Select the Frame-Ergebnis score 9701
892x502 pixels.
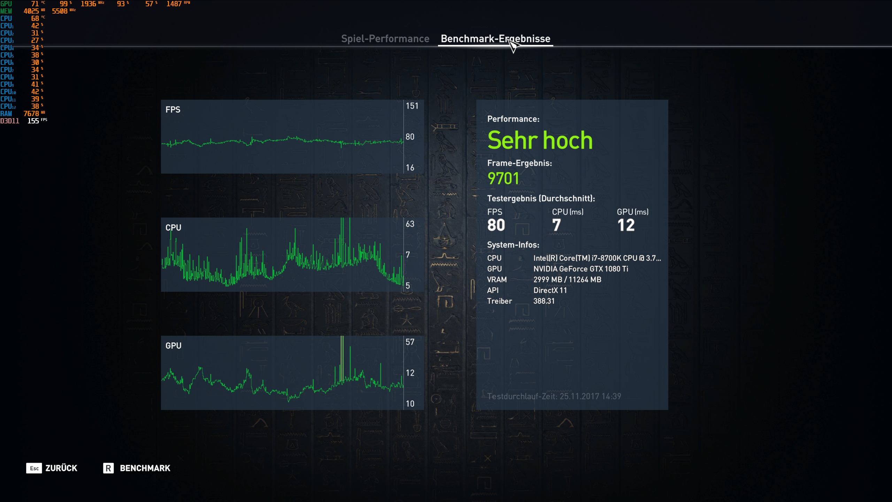point(503,178)
